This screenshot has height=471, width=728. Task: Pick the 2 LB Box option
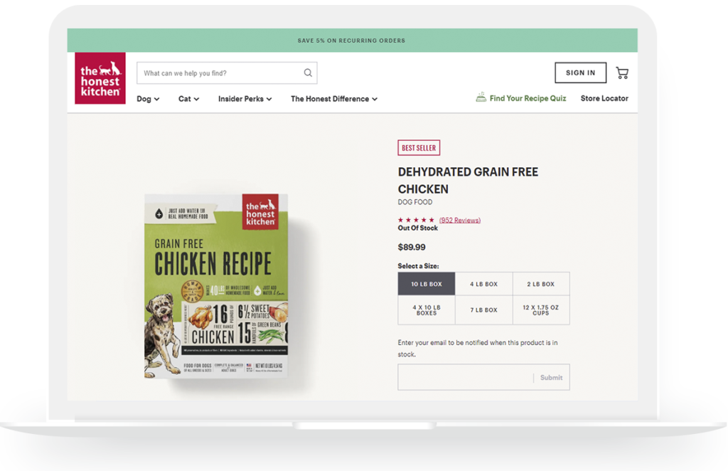pos(541,284)
